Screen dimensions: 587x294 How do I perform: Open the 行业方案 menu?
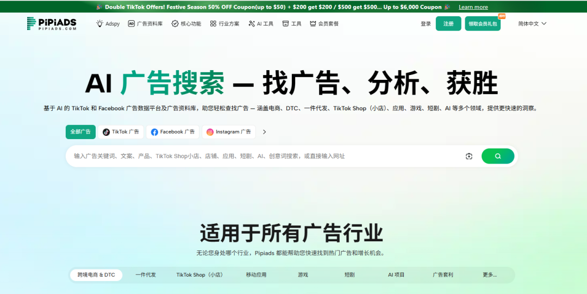(224, 23)
